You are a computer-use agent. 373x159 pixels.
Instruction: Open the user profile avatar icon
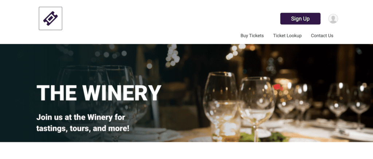333,19
